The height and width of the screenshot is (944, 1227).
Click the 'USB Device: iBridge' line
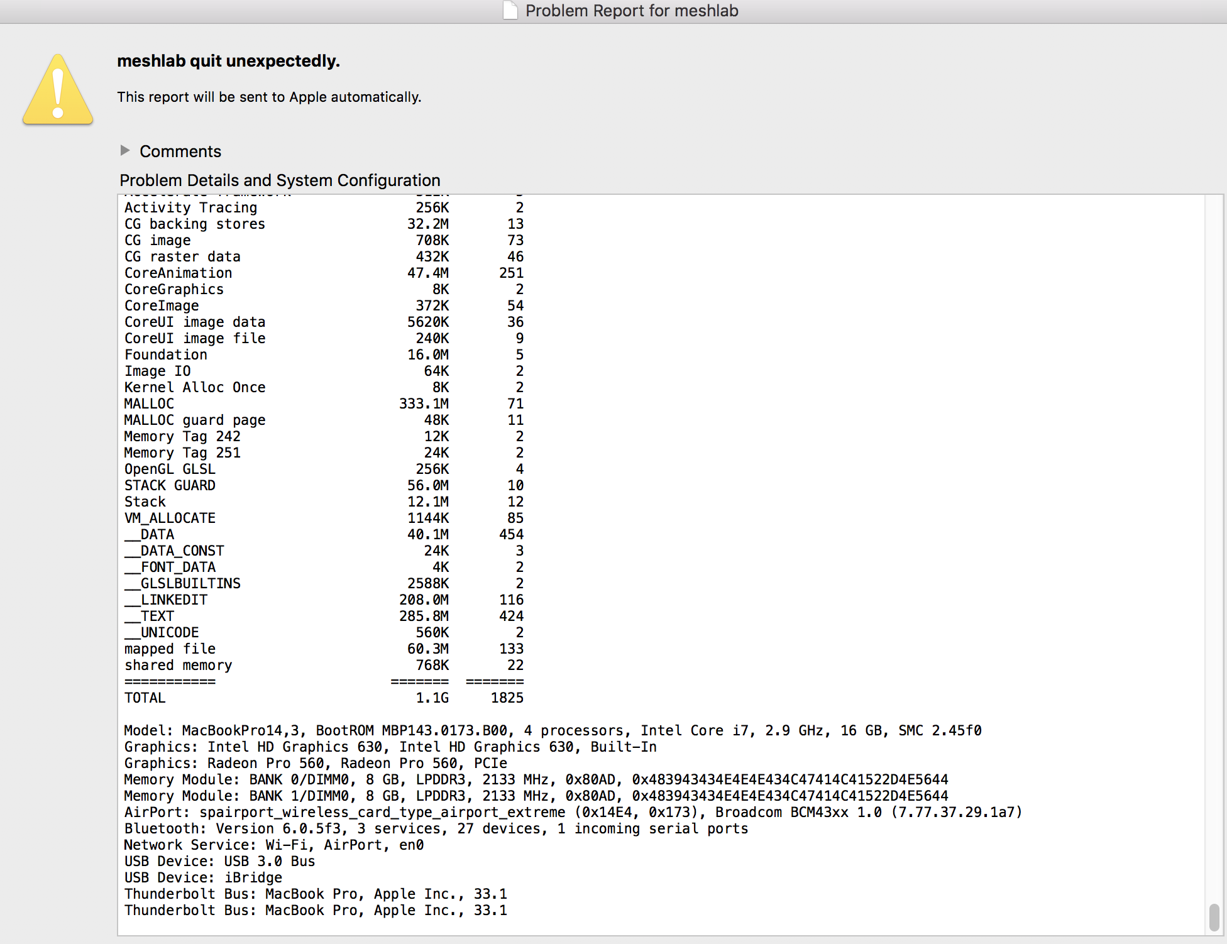[x=203, y=877]
